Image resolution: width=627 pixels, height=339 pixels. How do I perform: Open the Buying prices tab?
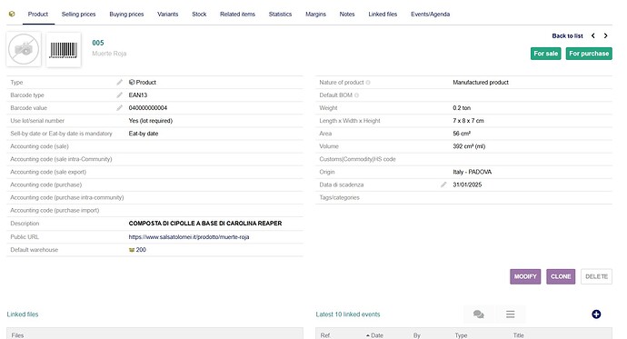(126, 14)
